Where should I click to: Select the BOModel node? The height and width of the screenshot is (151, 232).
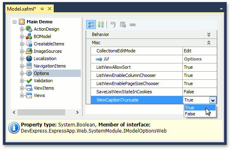42,36
